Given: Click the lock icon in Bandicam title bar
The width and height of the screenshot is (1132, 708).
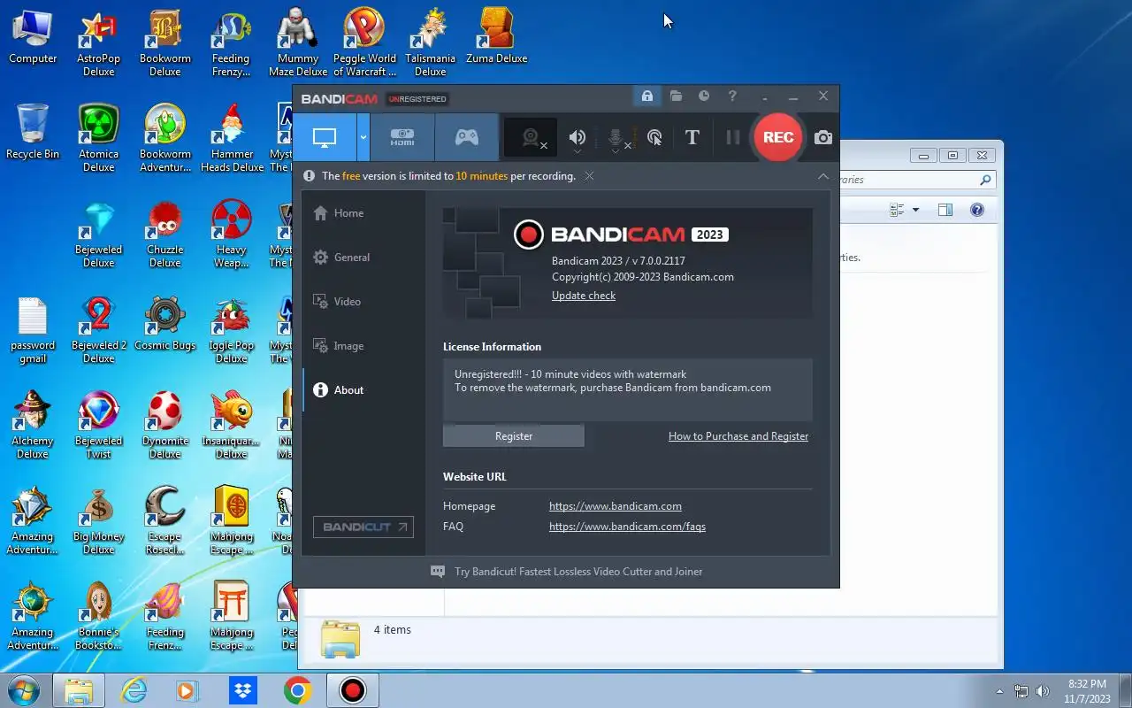Looking at the screenshot, I should (647, 96).
